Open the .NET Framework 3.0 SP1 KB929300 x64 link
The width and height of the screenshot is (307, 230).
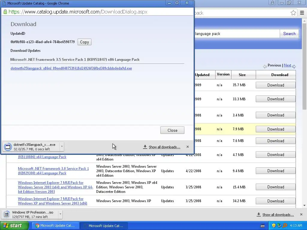click(53, 171)
